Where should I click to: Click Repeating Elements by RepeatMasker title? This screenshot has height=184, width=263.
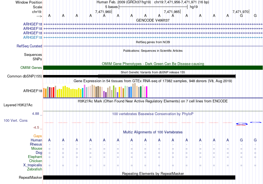(153, 173)
